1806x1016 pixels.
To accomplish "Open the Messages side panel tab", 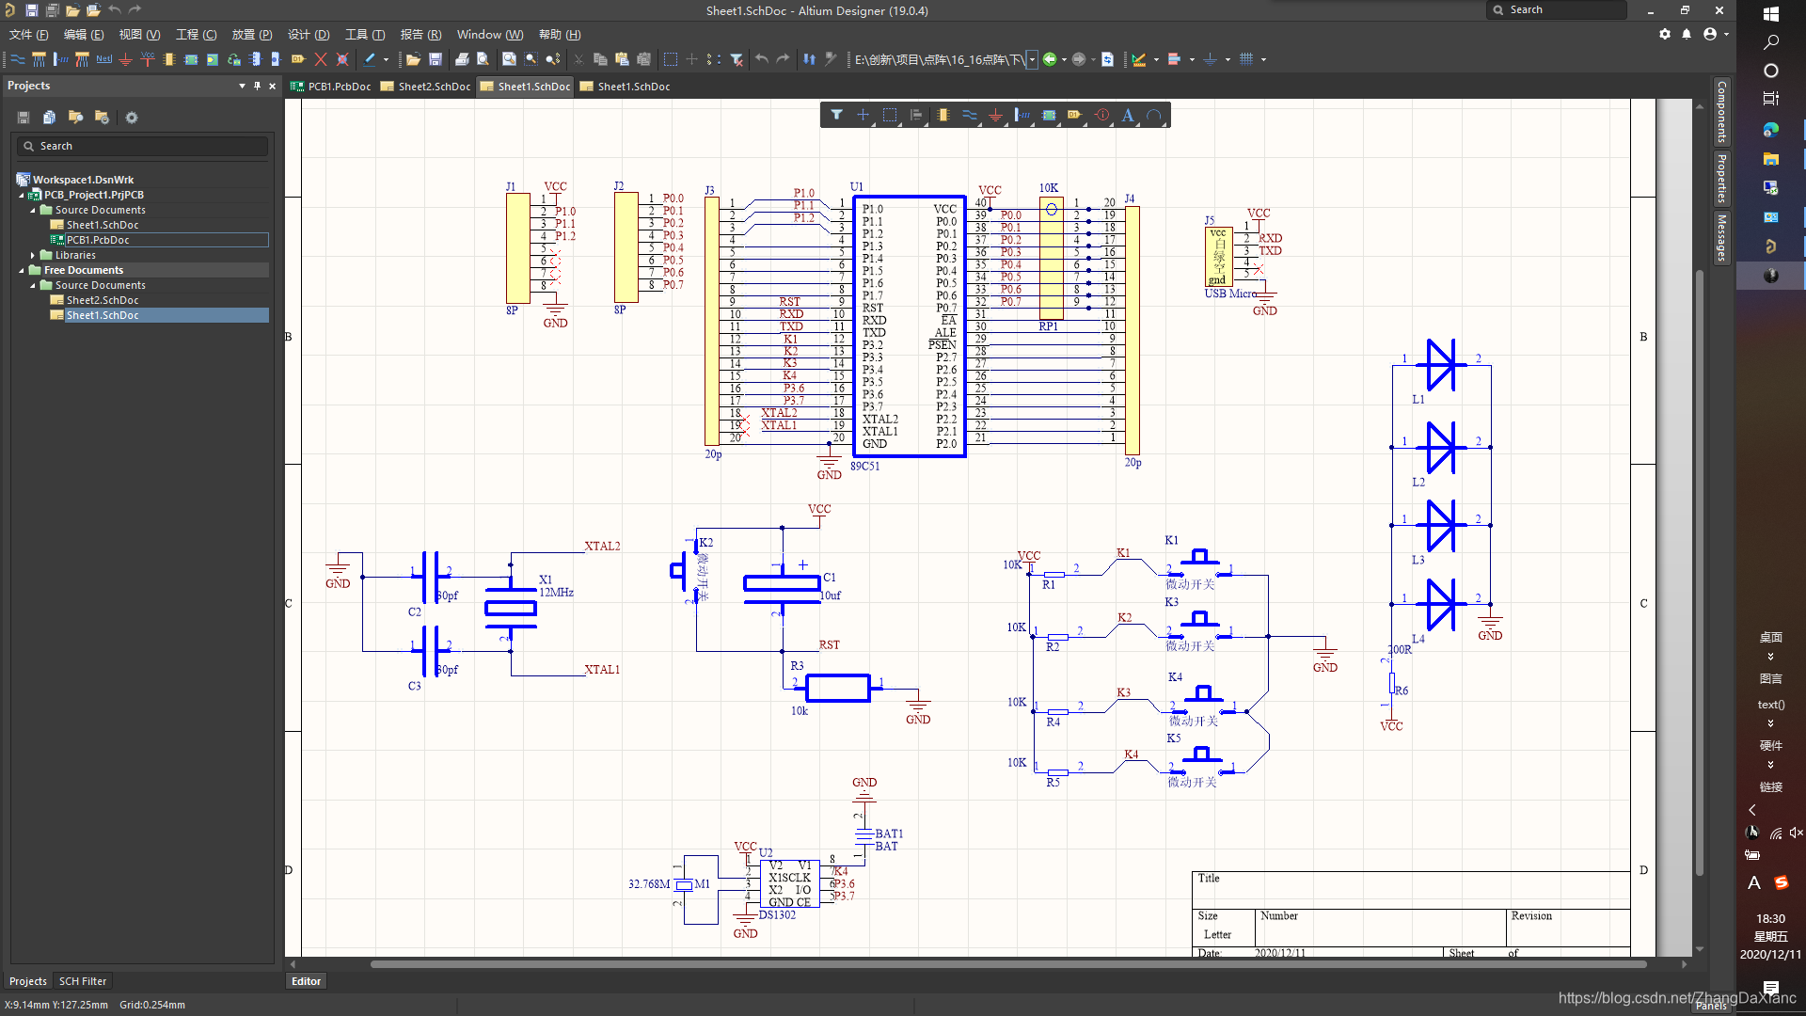I will pos(1721,238).
